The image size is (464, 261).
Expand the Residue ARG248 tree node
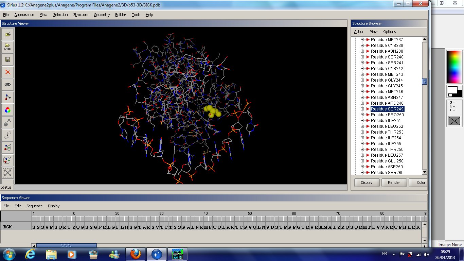[x=362, y=103]
